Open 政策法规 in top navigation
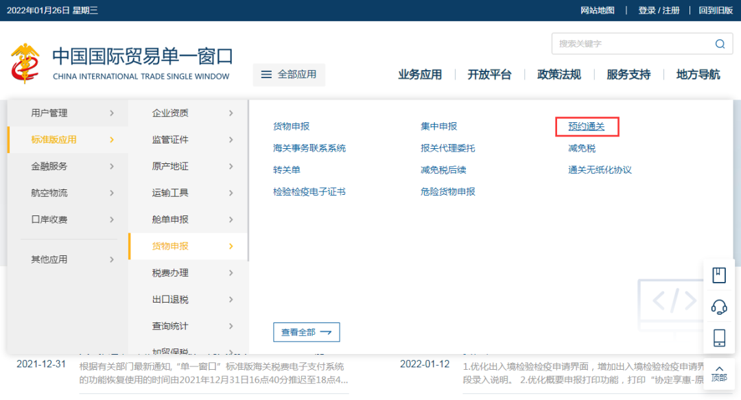Image resolution: width=741 pixels, height=400 pixels. pyautogui.click(x=558, y=75)
